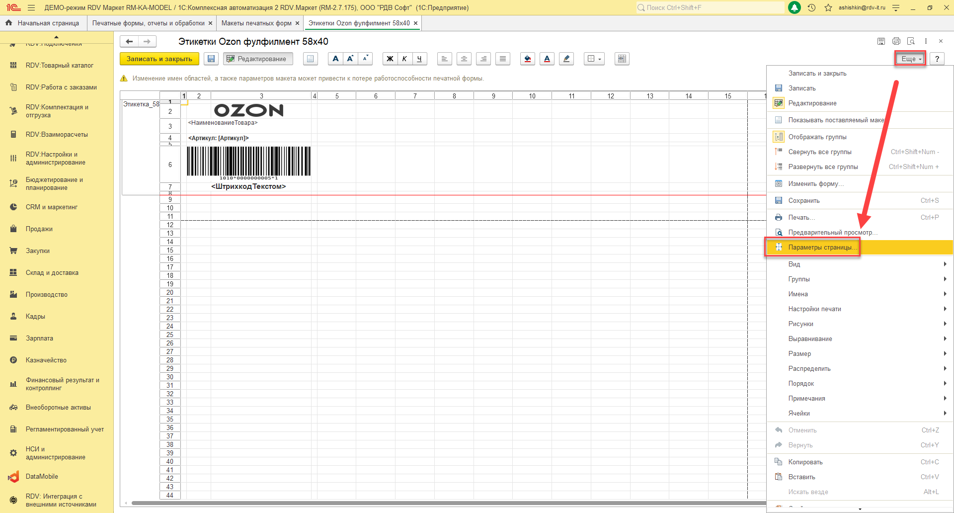Viewport: 954px width, 513px height.
Task: Toggle italic formatting (К)
Action: pyautogui.click(x=404, y=59)
